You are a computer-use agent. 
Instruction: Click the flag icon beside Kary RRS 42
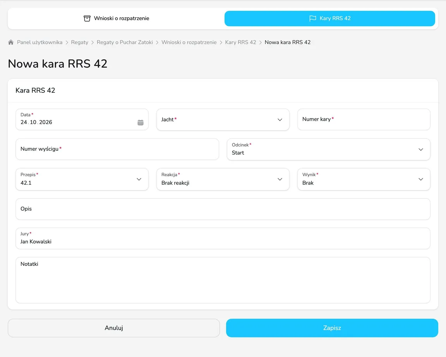point(312,19)
